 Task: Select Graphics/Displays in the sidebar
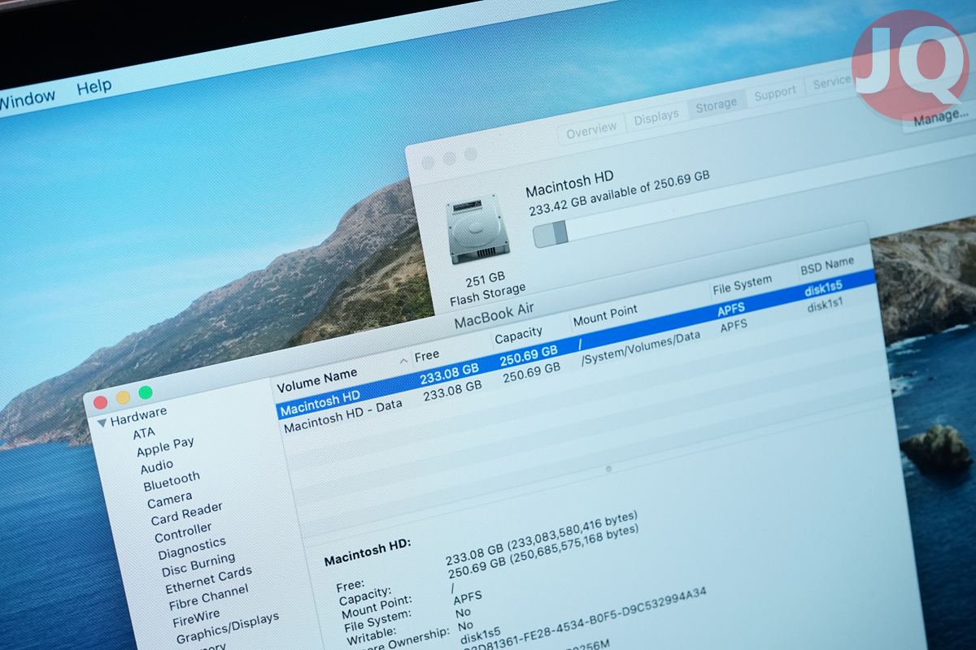[x=228, y=628]
